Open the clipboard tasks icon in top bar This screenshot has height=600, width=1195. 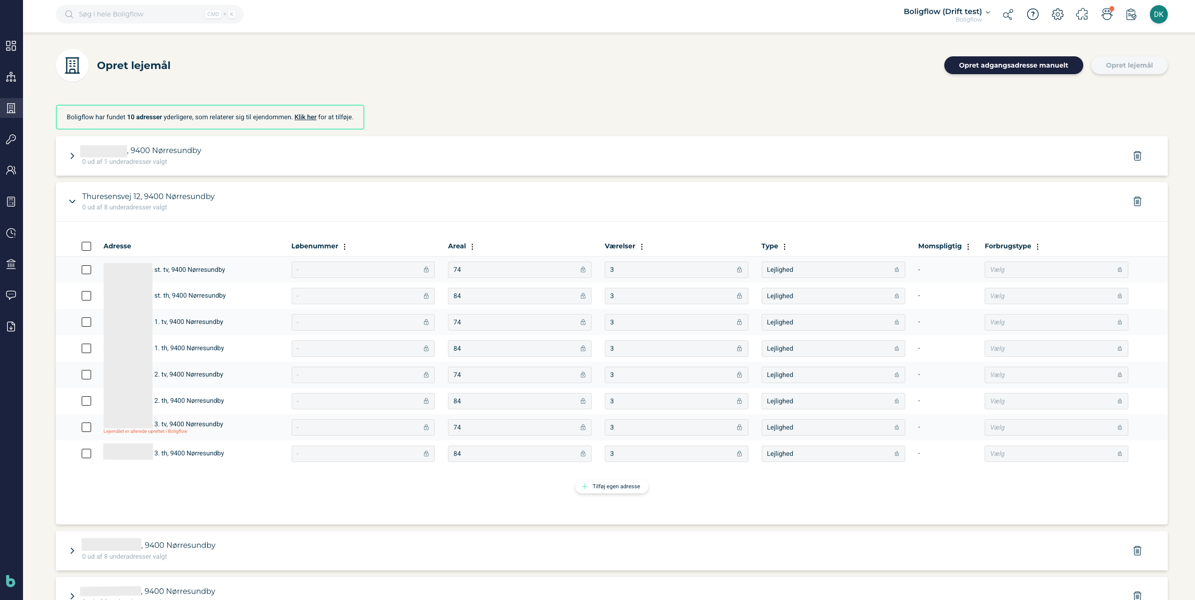pos(1132,15)
